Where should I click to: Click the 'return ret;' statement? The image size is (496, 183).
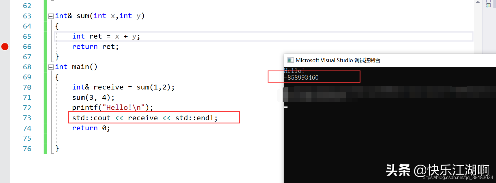coord(95,47)
